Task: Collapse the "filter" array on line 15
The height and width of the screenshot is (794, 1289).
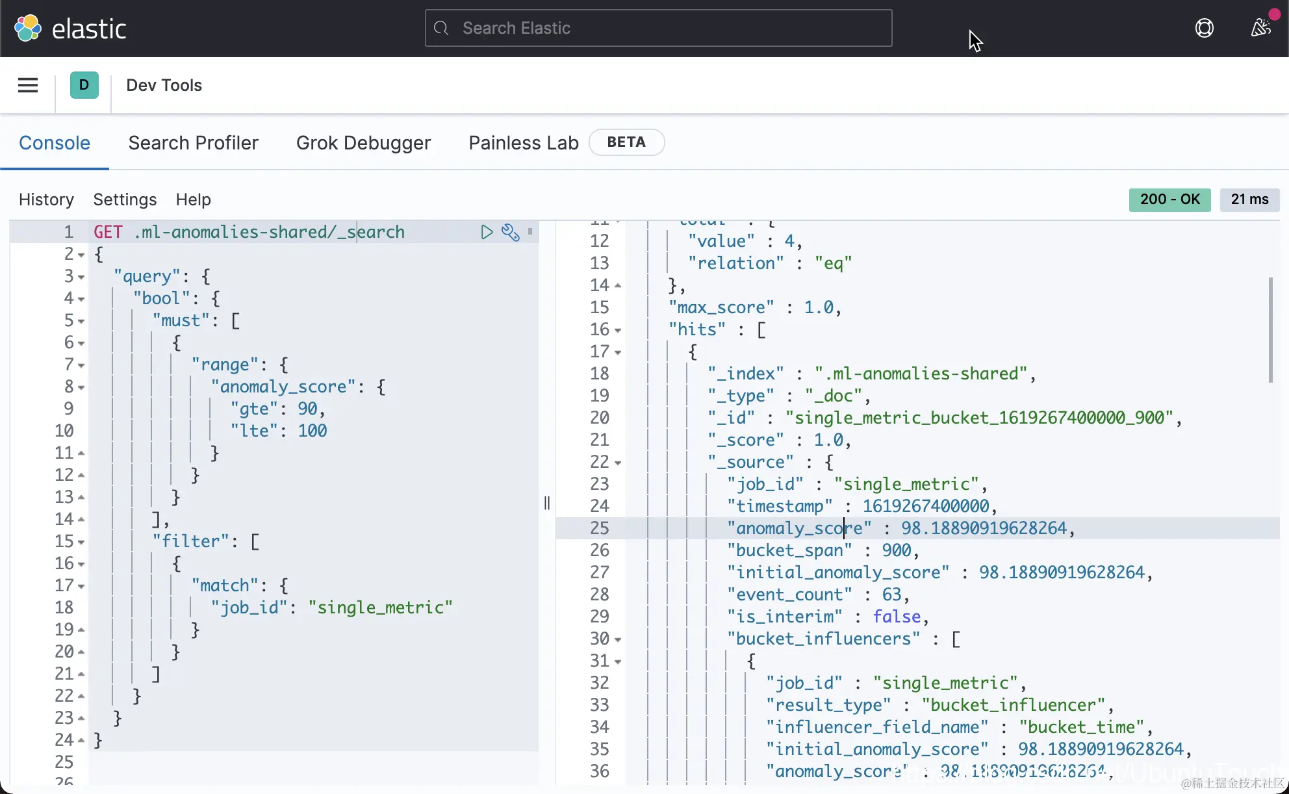Action: (x=81, y=543)
